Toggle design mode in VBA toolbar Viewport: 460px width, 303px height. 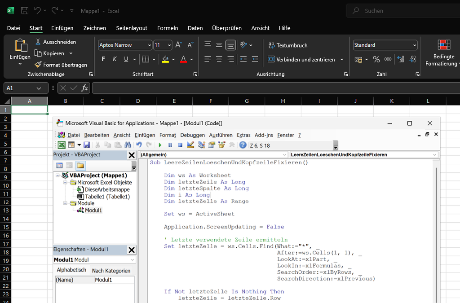click(190, 145)
